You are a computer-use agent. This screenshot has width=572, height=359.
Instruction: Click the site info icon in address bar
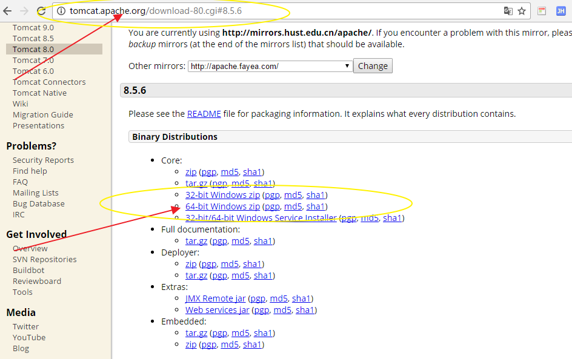pyautogui.click(x=61, y=11)
